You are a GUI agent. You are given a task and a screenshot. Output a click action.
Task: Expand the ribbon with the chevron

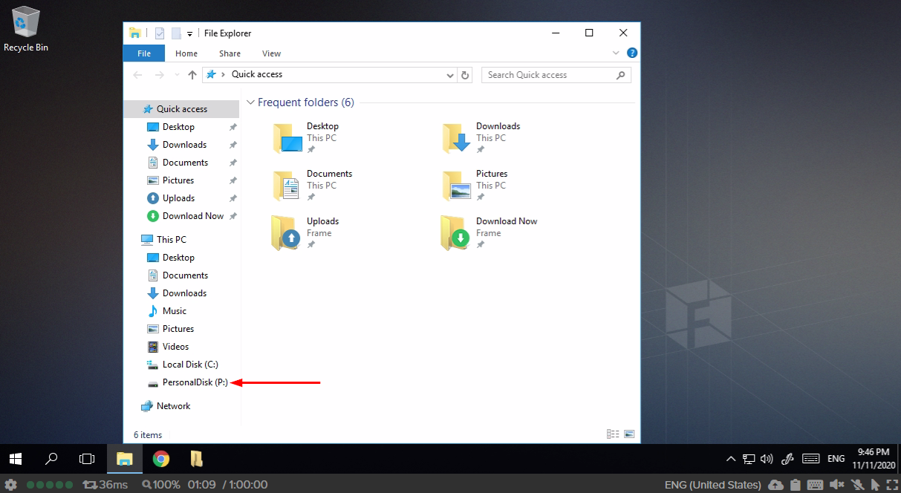click(616, 53)
